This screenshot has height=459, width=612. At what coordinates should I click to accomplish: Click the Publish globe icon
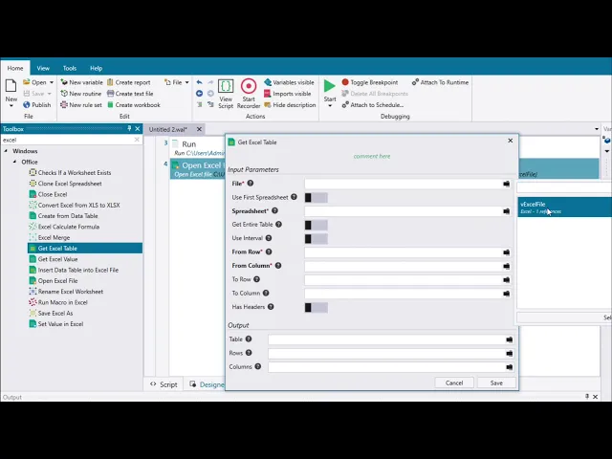coord(27,104)
